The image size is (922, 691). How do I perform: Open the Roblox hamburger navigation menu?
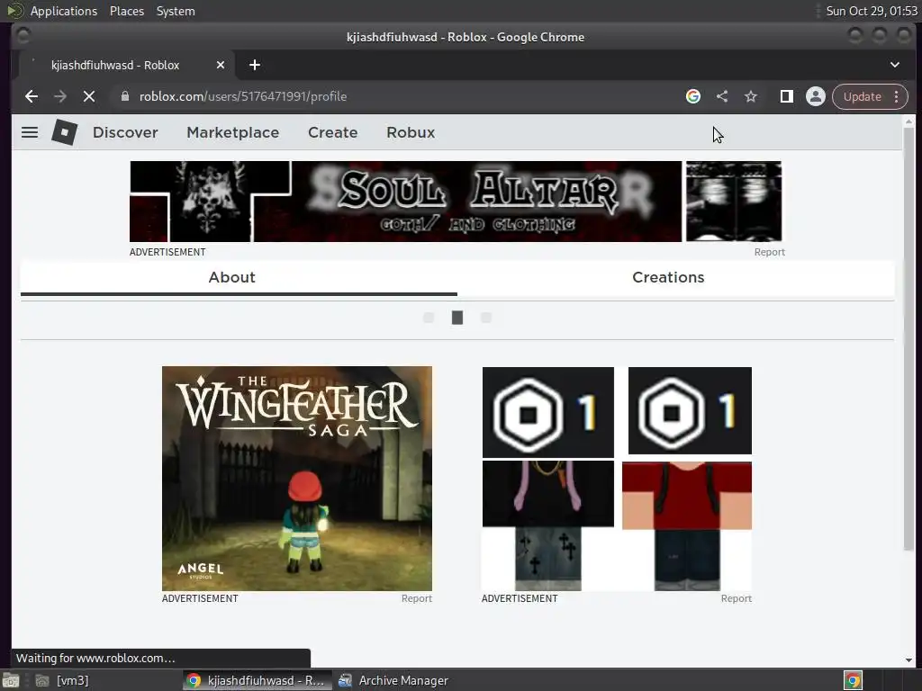click(30, 132)
